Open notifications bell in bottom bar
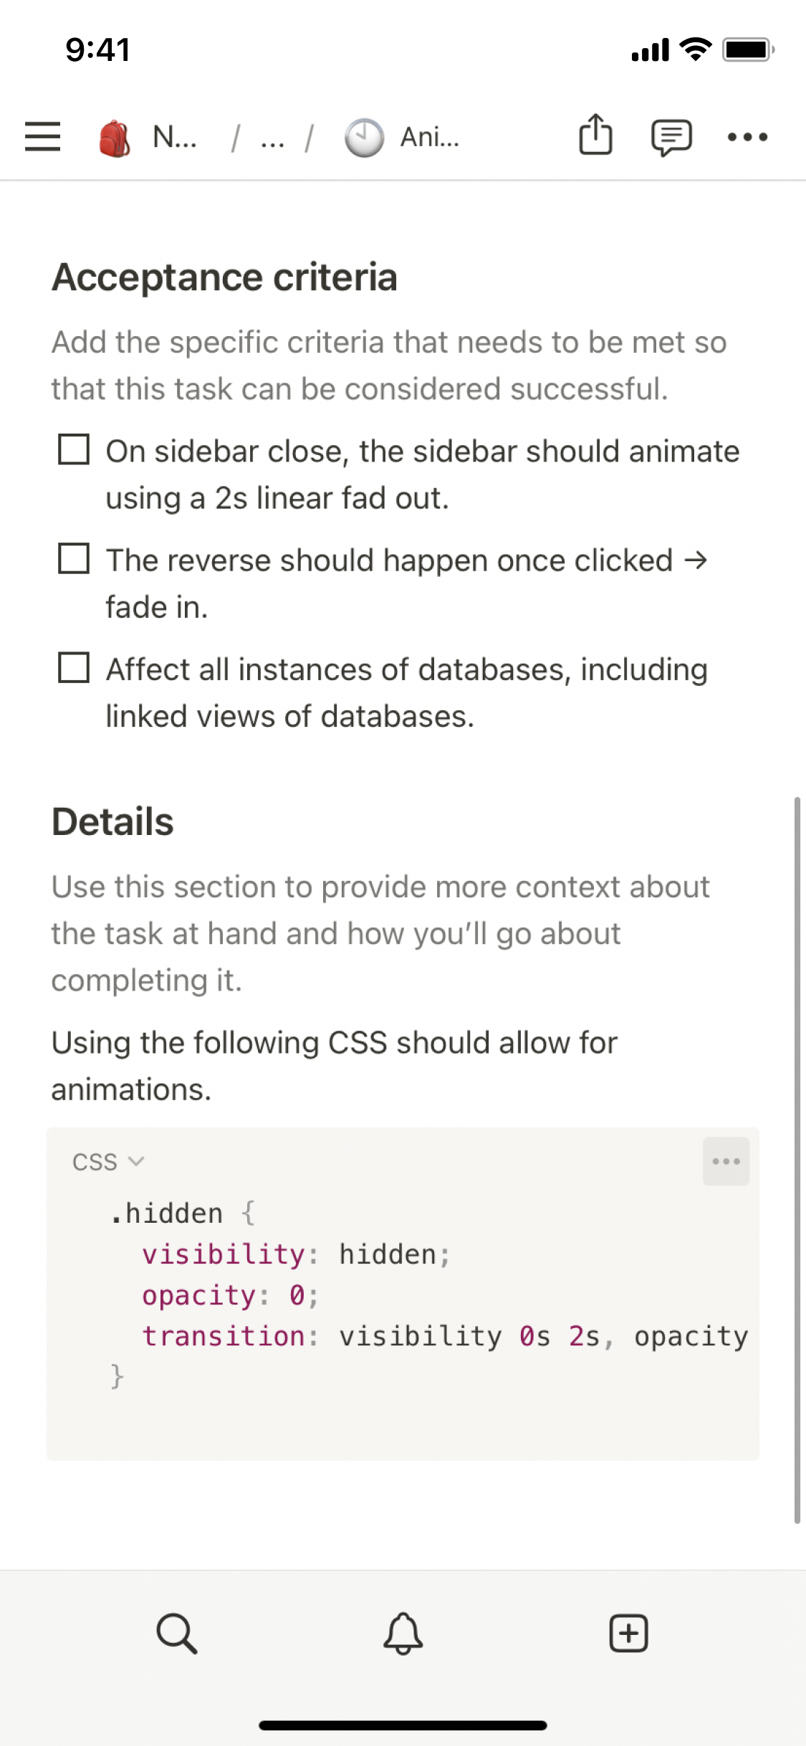Viewport: 806px width, 1746px height. tap(403, 1633)
